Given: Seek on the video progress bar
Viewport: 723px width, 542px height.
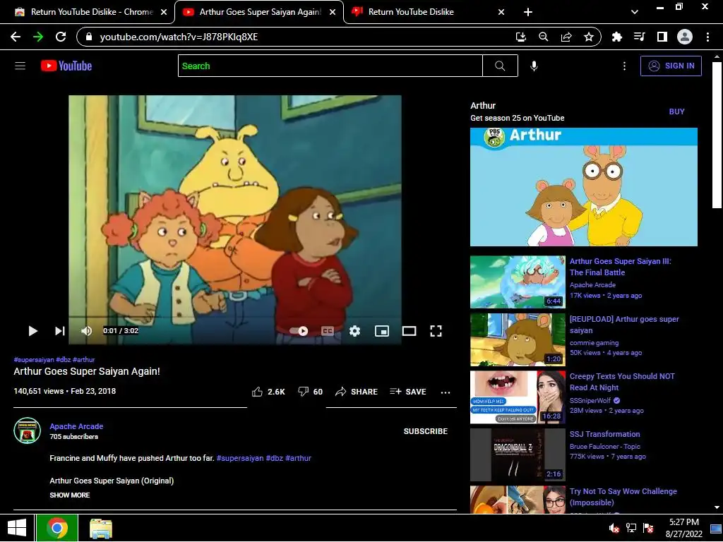Looking at the screenshot, I should click(x=235, y=318).
